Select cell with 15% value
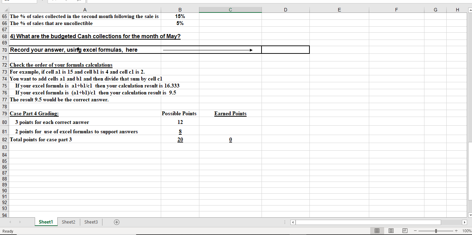Image resolution: width=472 pixels, height=235 pixels. tap(180, 16)
